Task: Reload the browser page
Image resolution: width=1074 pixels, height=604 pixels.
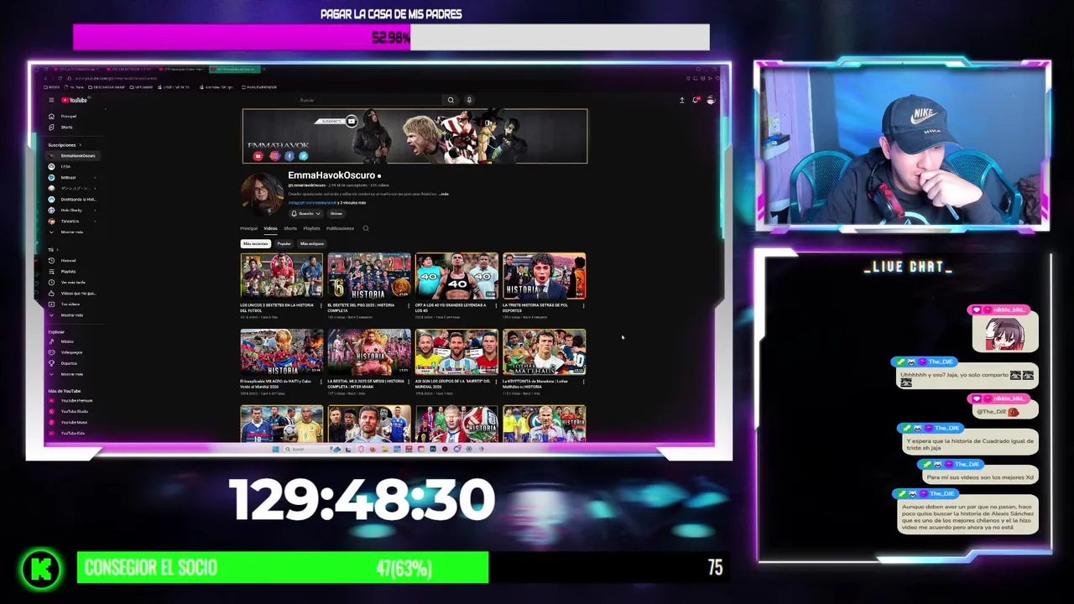Action: (x=60, y=78)
